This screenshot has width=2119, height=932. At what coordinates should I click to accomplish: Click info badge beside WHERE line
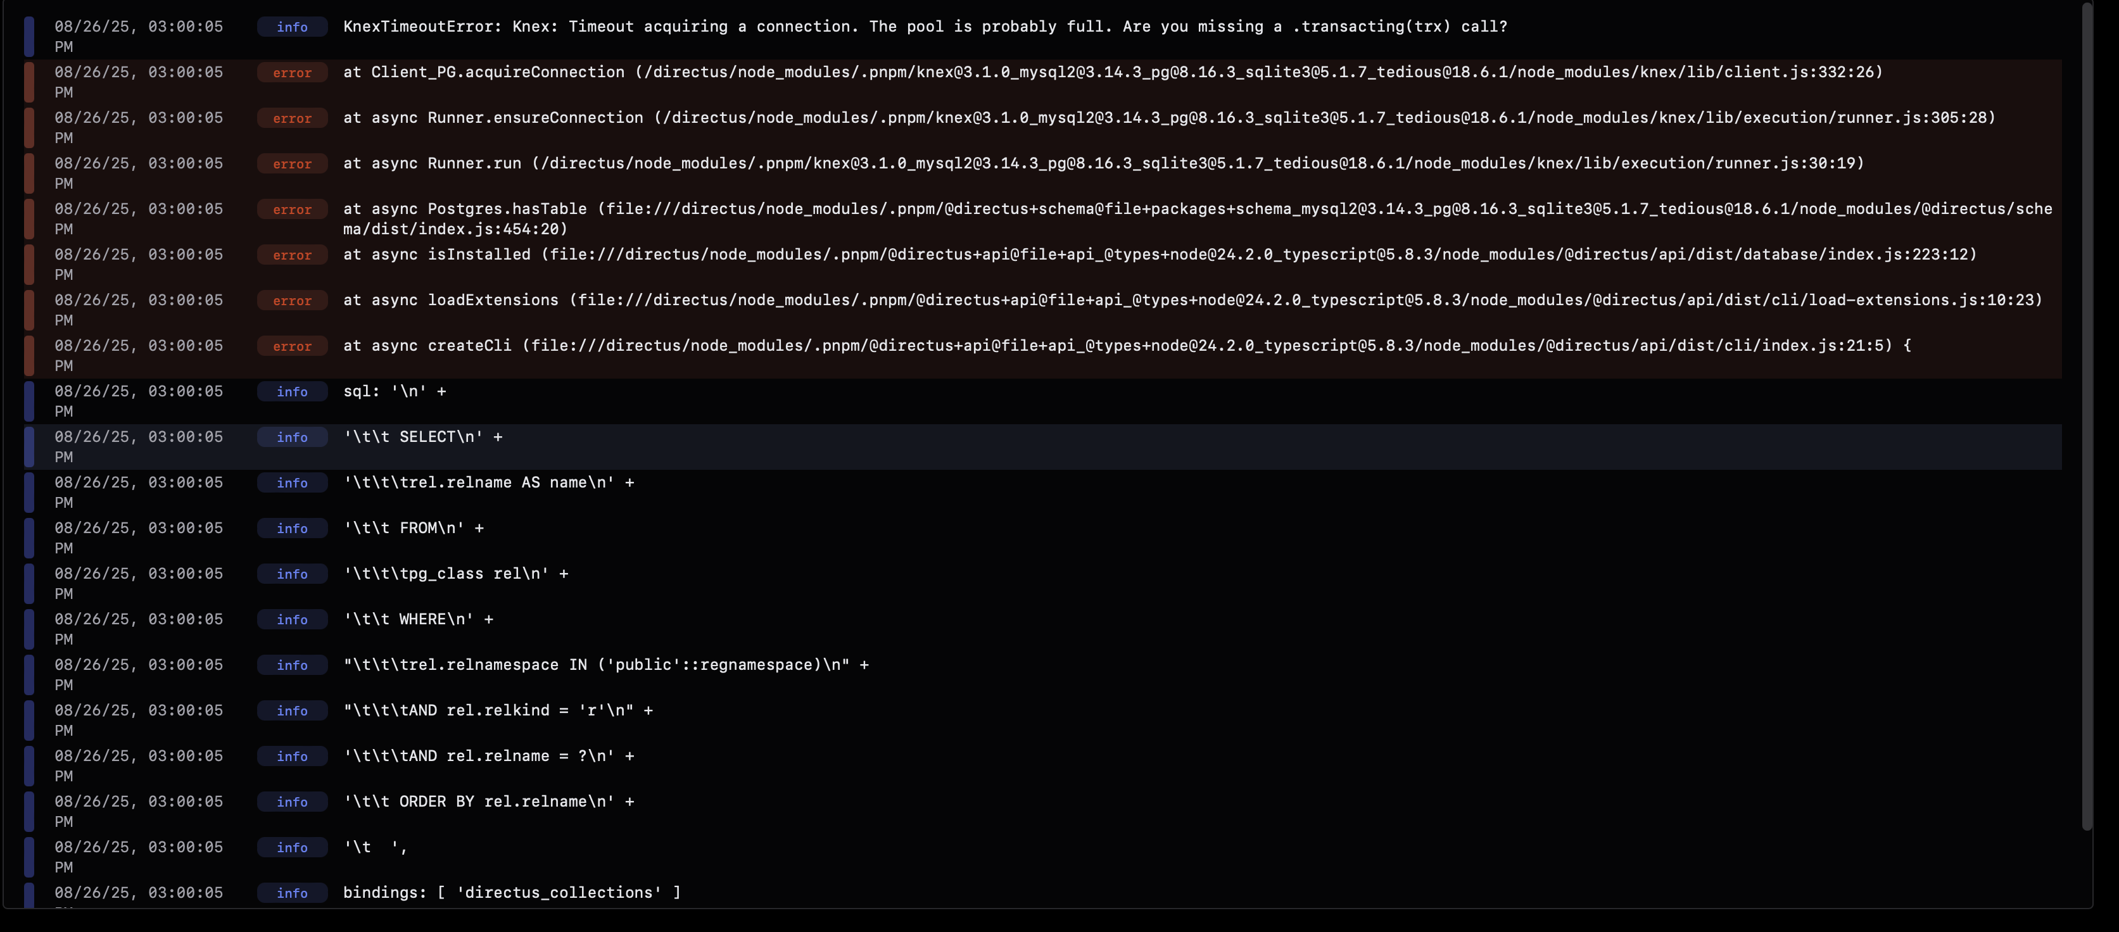tap(292, 619)
